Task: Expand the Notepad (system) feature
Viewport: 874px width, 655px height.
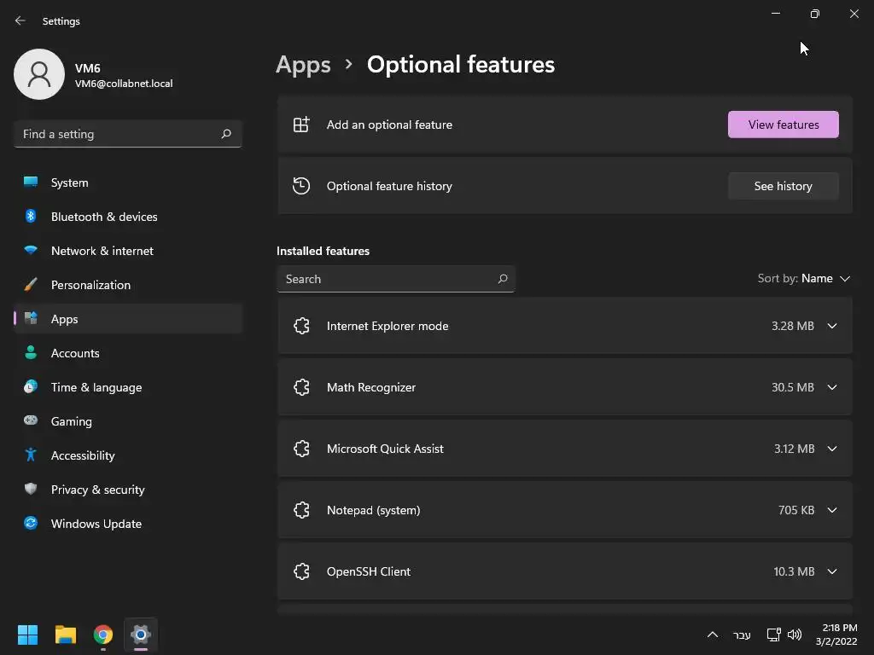Action: tap(832, 510)
